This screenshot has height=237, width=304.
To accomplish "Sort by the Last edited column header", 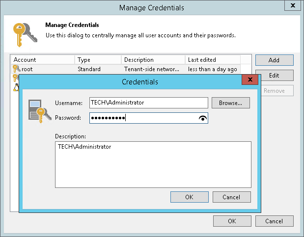I will point(213,60).
